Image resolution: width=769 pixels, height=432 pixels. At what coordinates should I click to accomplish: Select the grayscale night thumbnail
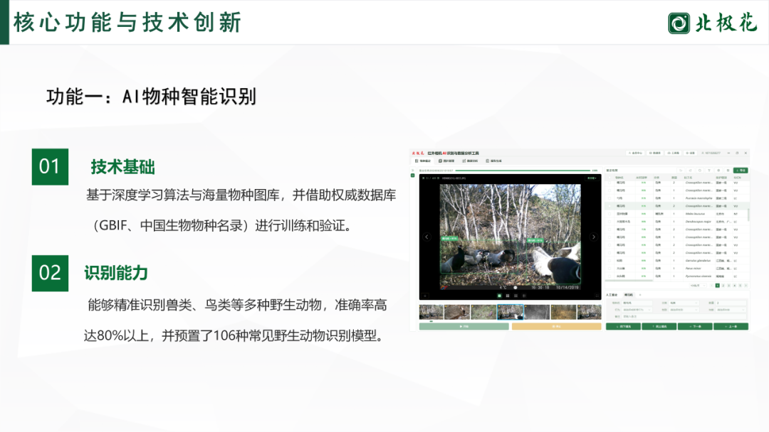click(x=537, y=312)
